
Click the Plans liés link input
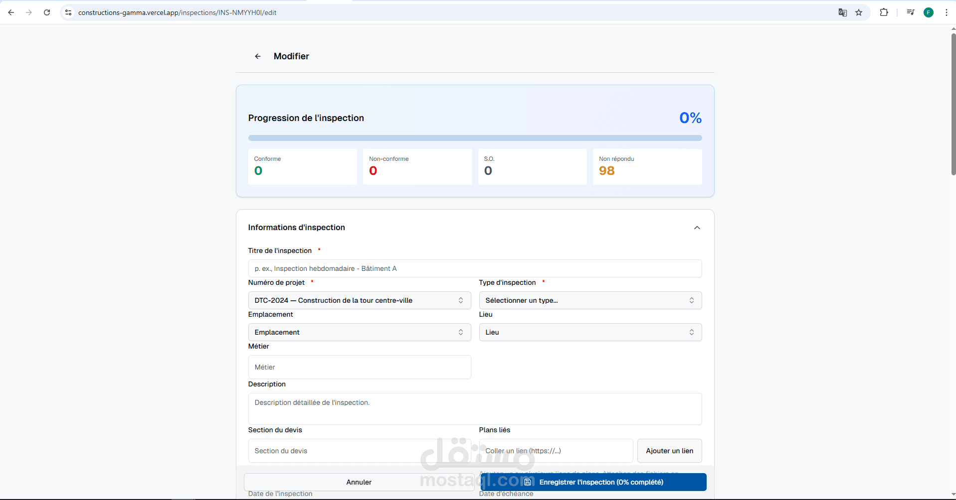tap(556, 451)
